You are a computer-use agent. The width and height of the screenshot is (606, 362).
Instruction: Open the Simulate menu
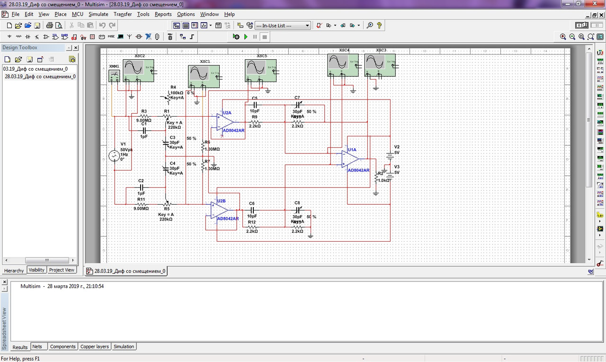pos(98,14)
